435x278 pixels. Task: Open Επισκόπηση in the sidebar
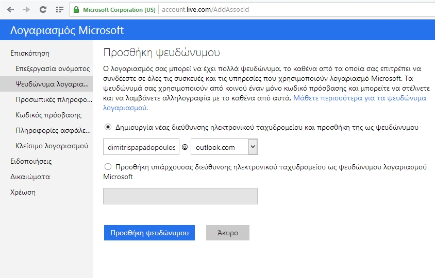tap(30, 53)
